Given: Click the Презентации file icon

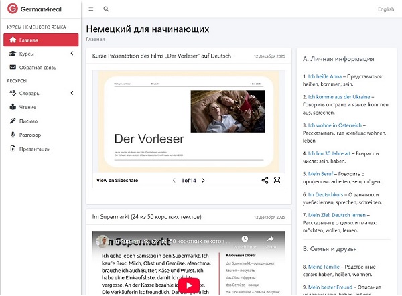Looking at the screenshot, I should click(x=13, y=149).
